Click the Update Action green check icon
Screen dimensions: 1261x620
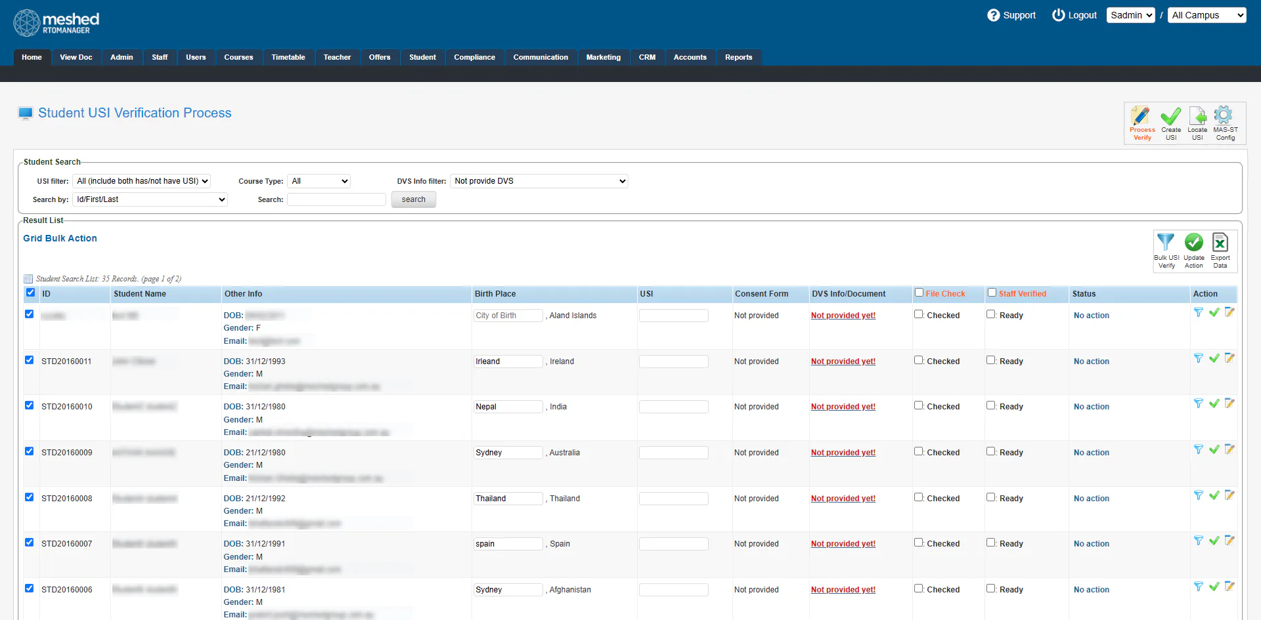point(1193,243)
